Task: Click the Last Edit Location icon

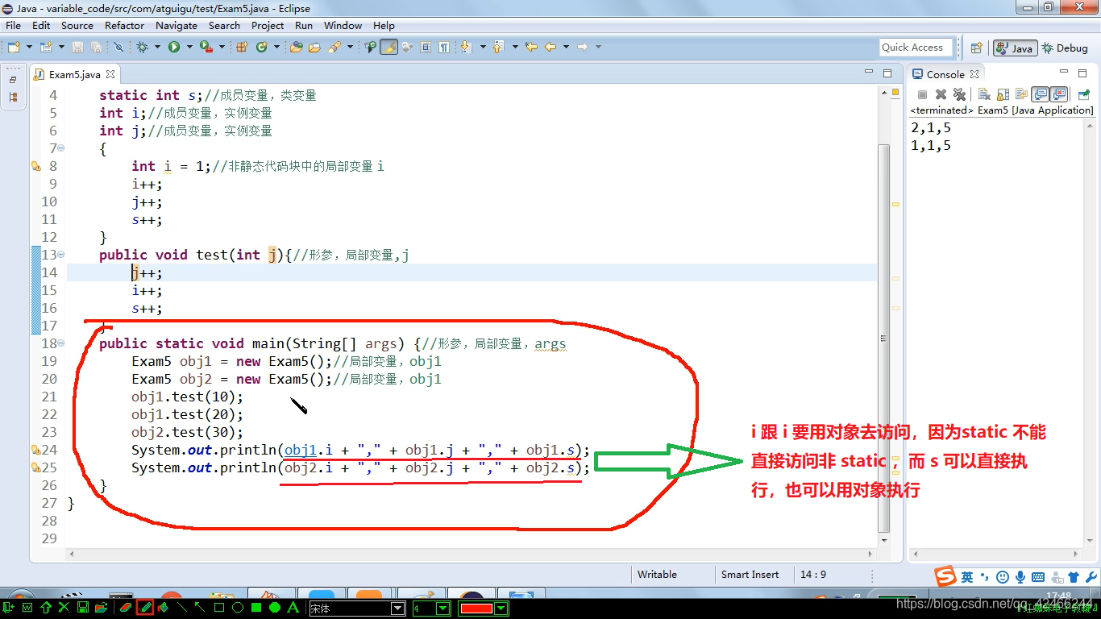Action: point(531,48)
